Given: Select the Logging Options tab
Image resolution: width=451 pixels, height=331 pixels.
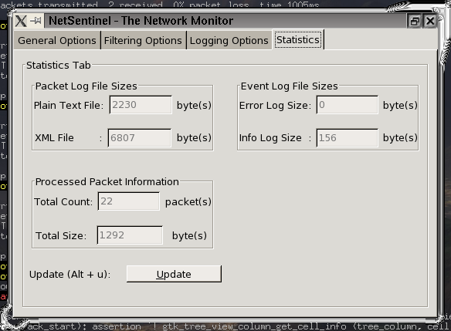Looking at the screenshot, I should coord(229,41).
